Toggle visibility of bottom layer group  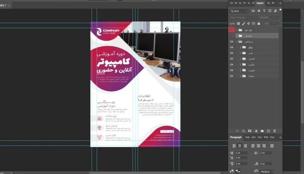(x=231, y=76)
